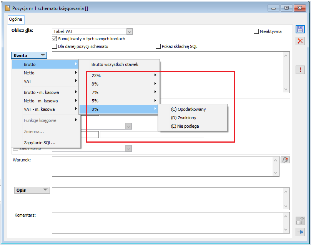
Task: Open the Netto submenu
Action: (x=45, y=73)
